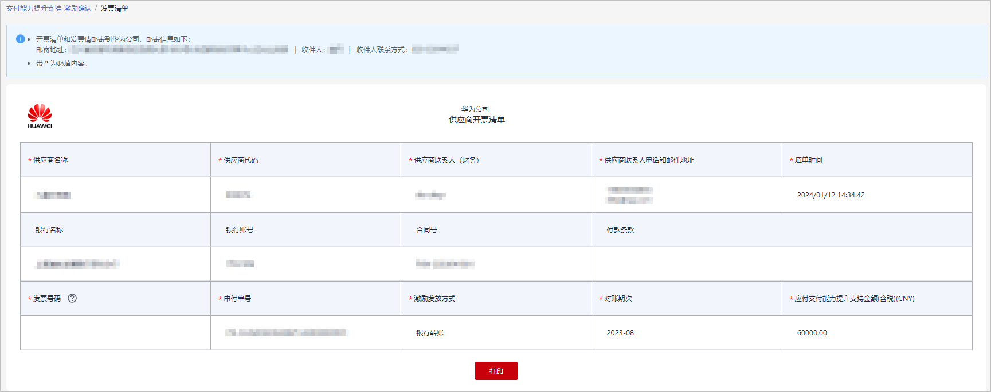This screenshot has width=991, height=392.
Task: Select the 供应商联系人电话和邮件地址 header
Action: tap(687, 160)
